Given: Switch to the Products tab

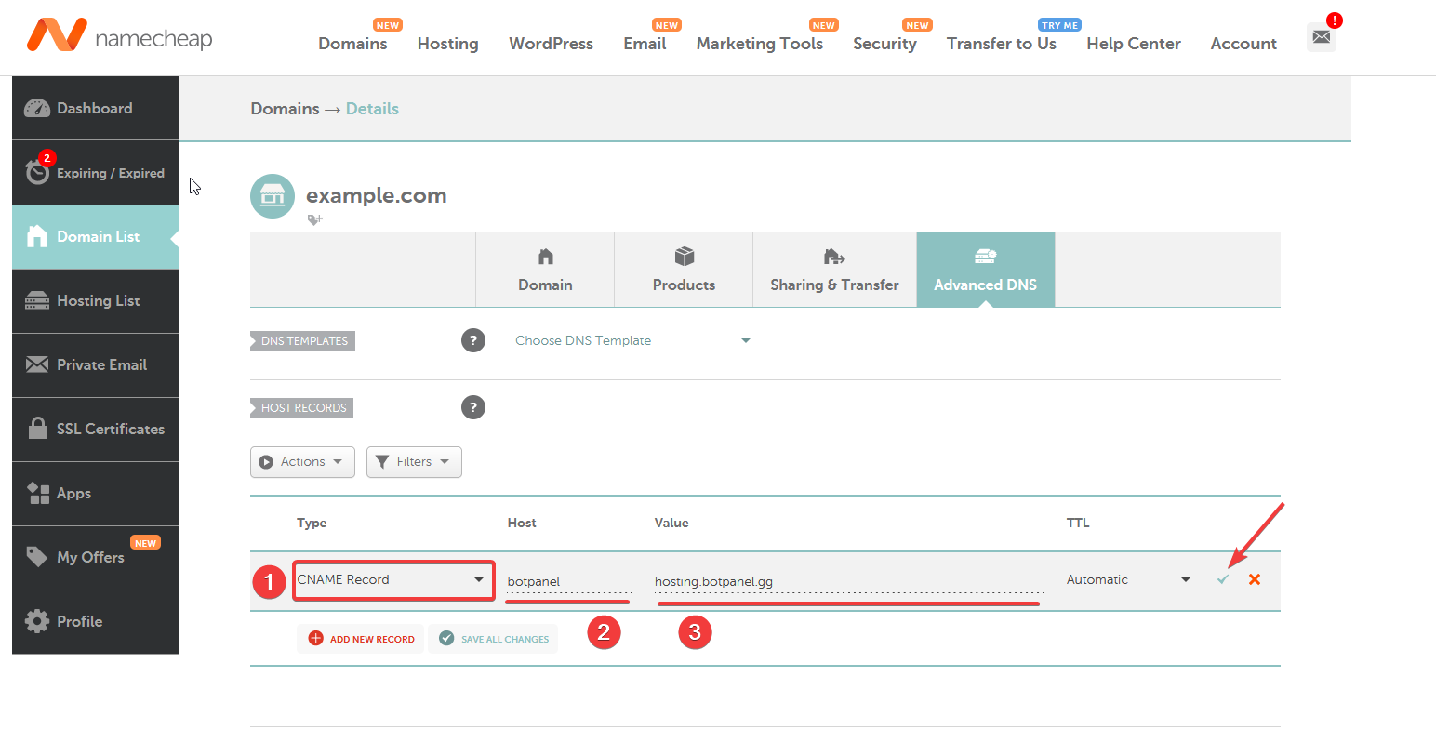Looking at the screenshot, I should (684, 270).
